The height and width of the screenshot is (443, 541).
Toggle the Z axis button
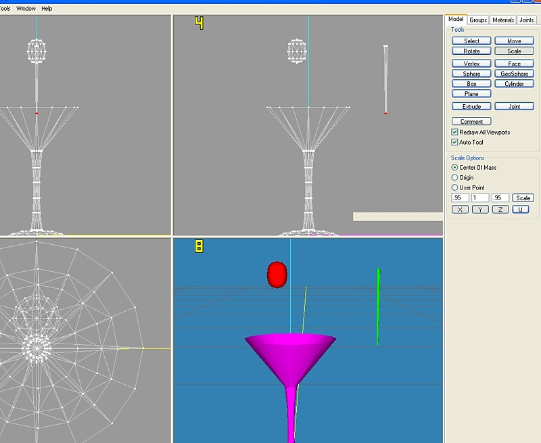click(500, 210)
